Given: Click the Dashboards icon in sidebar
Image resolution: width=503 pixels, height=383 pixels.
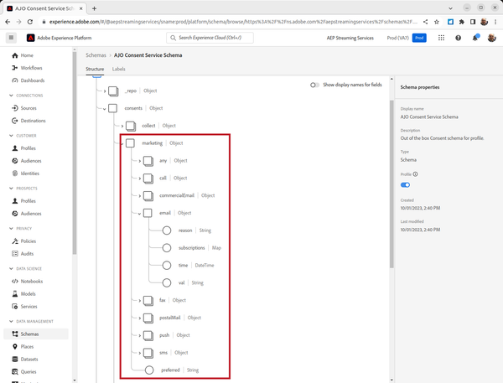Looking at the screenshot, I should click(x=15, y=80).
